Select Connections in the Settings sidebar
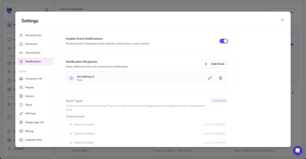This screenshot has width=306, height=159. (x=35, y=53)
